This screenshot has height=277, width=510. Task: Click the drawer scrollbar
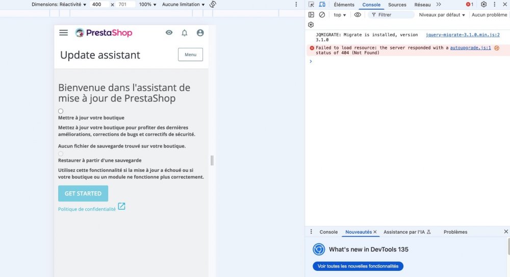click(x=508, y=246)
